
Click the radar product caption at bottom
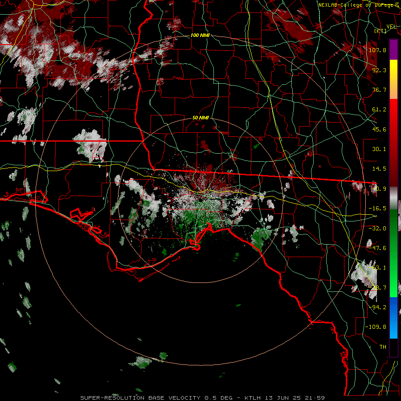(x=203, y=398)
